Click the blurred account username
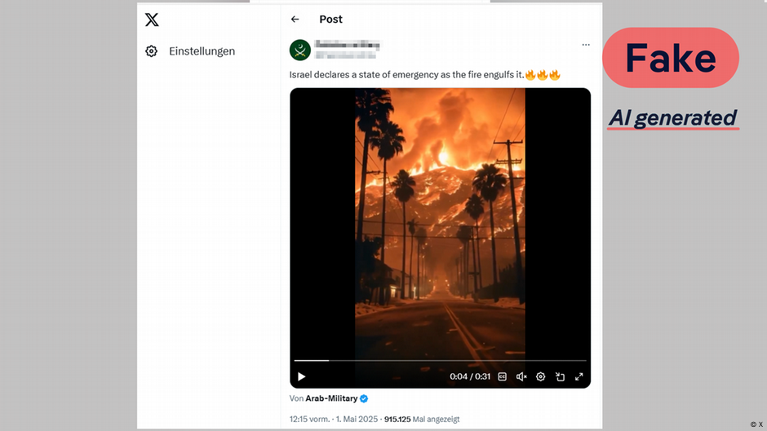 point(345,55)
